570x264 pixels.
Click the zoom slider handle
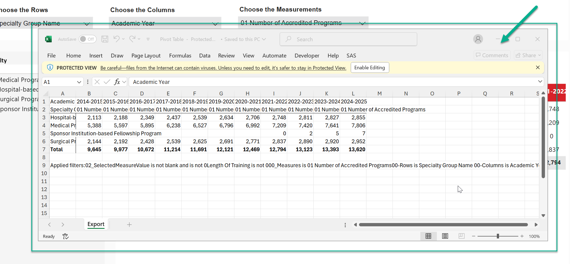(x=498, y=236)
